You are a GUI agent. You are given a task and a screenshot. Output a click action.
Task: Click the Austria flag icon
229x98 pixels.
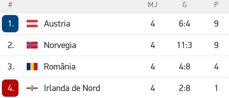click(x=32, y=23)
